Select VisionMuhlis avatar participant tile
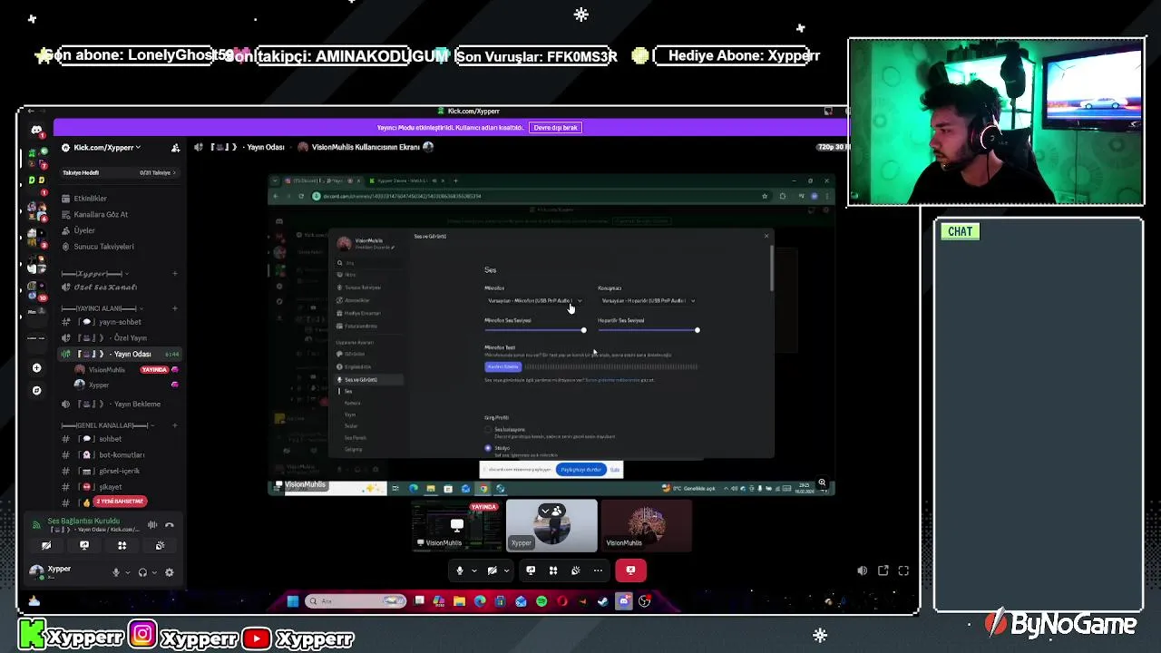The height and width of the screenshot is (653, 1161). pos(646,525)
